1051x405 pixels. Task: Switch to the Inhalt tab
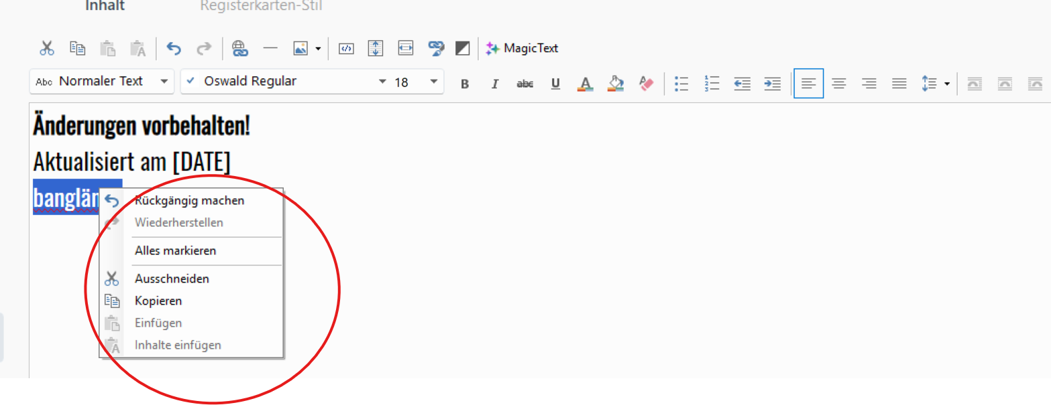coord(105,6)
